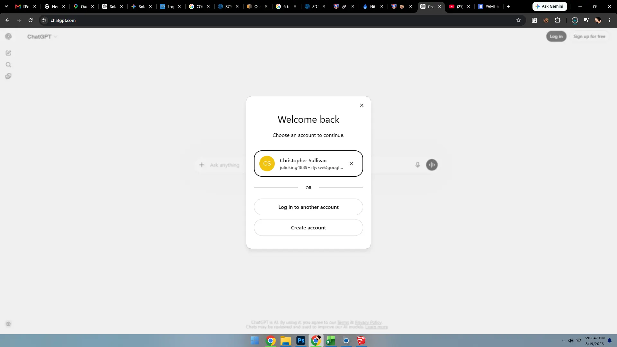Start voice mode with waveform button
The height and width of the screenshot is (347, 617).
pos(432,165)
